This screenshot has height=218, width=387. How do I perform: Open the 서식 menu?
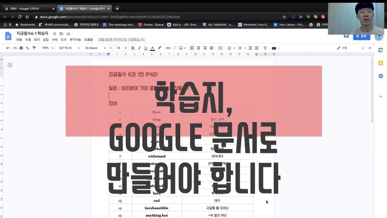point(54,39)
